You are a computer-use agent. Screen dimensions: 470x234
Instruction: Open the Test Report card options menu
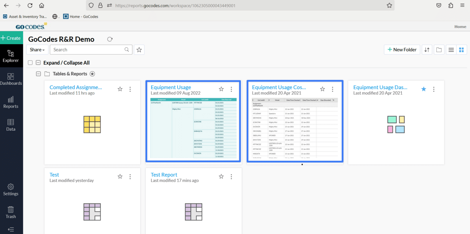231,176
